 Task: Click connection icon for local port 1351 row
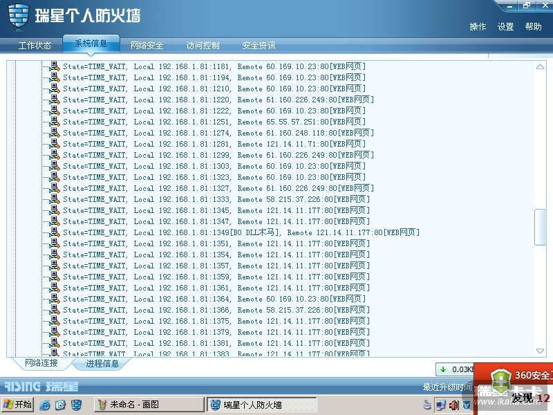(55, 243)
